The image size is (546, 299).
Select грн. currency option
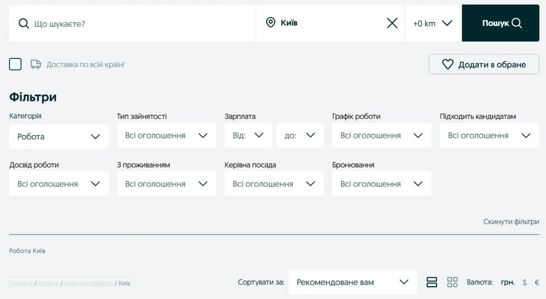point(508,282)
